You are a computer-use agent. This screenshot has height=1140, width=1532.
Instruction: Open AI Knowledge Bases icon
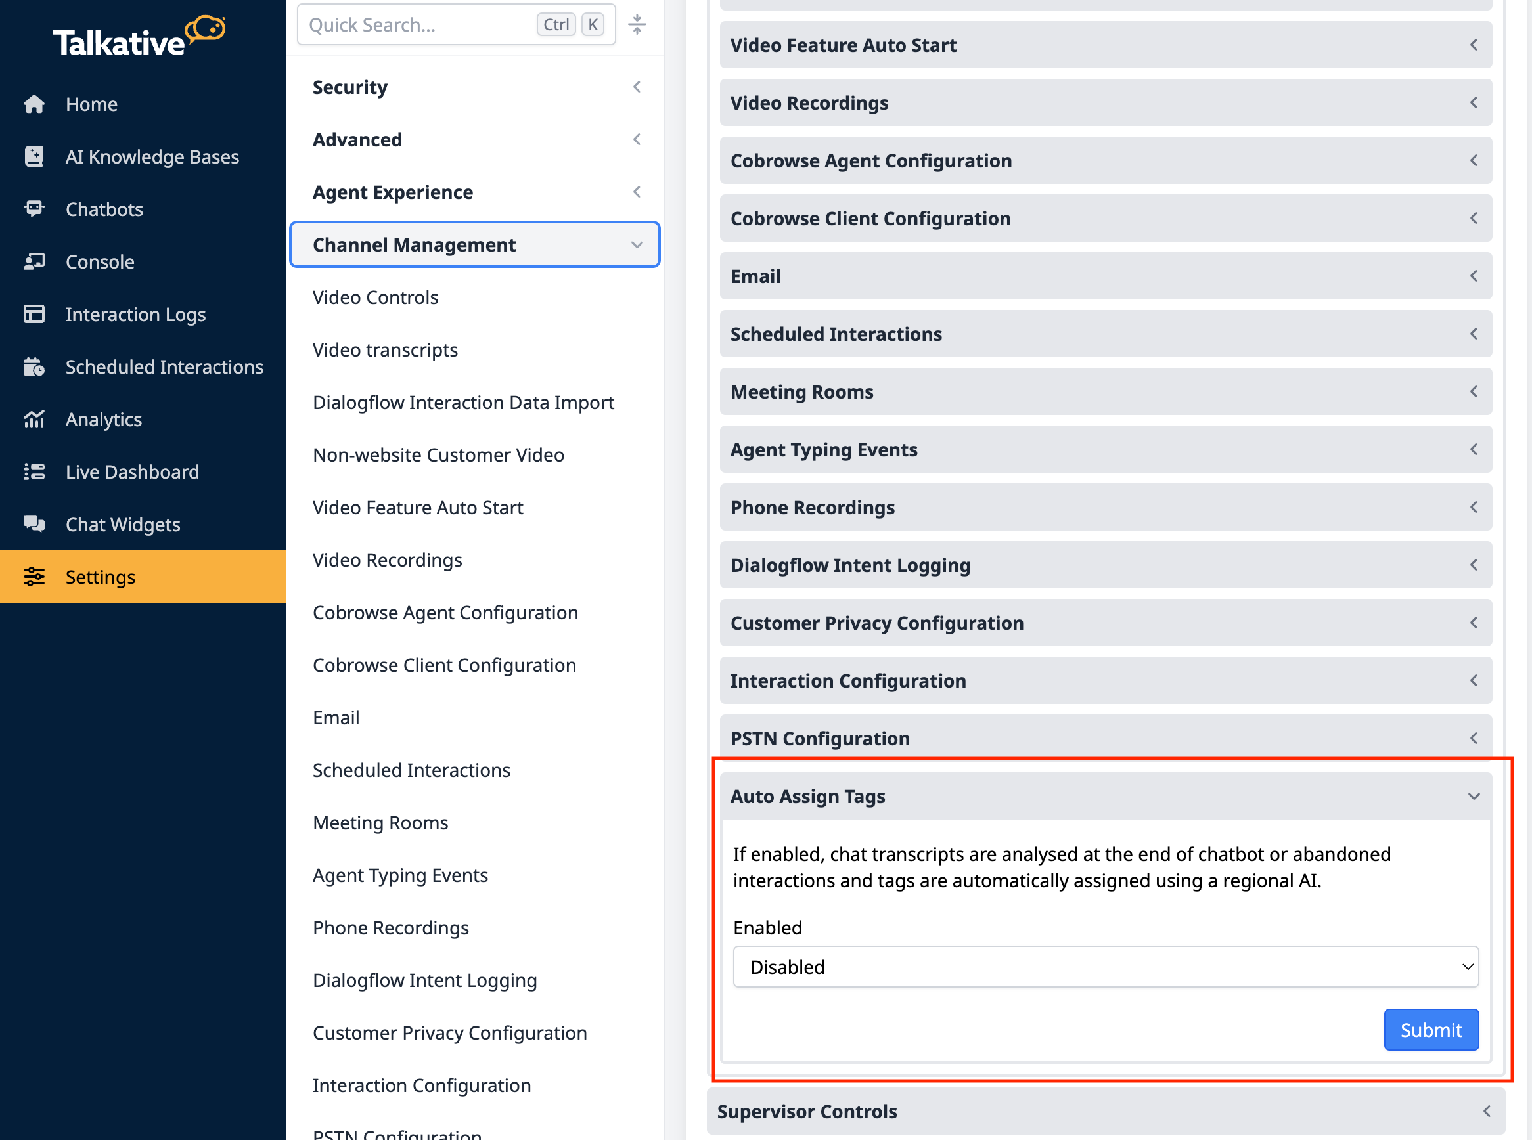34,157
